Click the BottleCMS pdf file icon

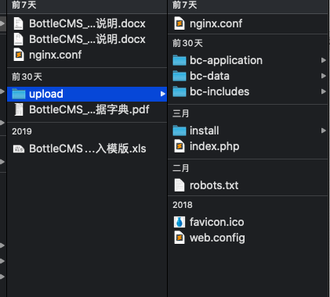tap(19, 109)
